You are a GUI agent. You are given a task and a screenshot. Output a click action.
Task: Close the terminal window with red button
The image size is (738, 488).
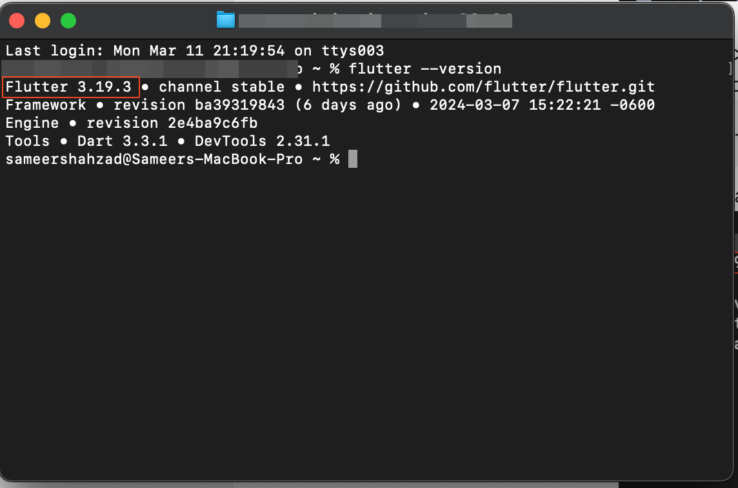pyautogui.click(x=17, y=21)
